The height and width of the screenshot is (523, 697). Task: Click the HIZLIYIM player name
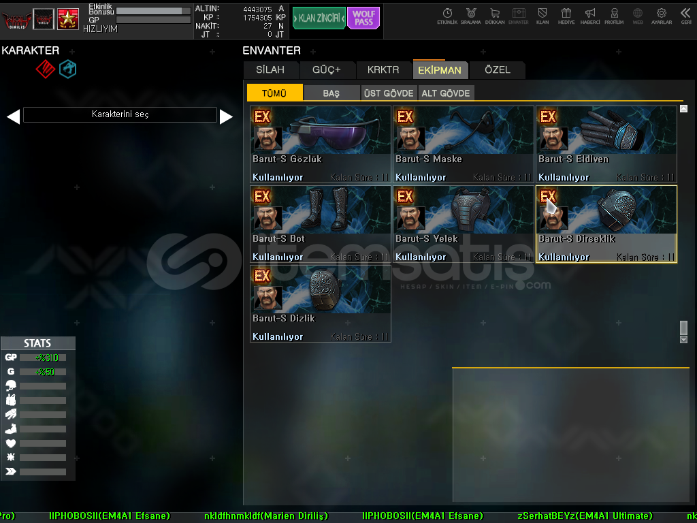click(x=101, y=29)
